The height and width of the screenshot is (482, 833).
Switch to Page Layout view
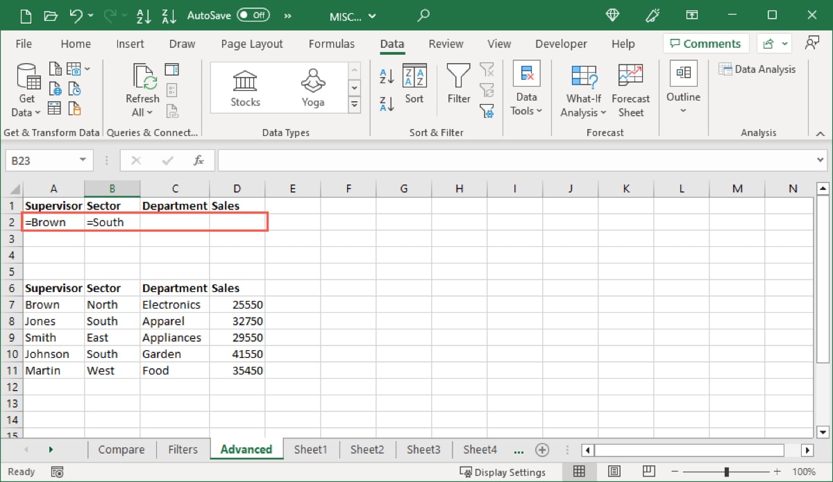point(614,472)
